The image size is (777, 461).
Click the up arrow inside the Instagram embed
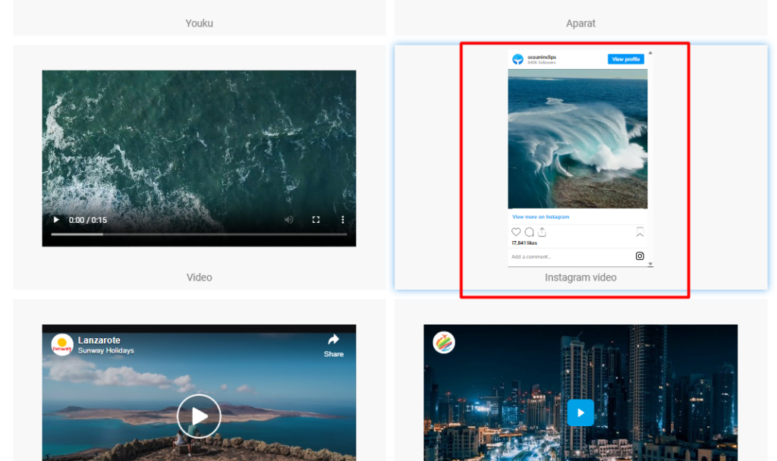[x=650, y=52]
